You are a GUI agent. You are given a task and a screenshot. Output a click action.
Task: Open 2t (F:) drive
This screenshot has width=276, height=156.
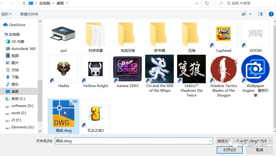coord(16,120)
